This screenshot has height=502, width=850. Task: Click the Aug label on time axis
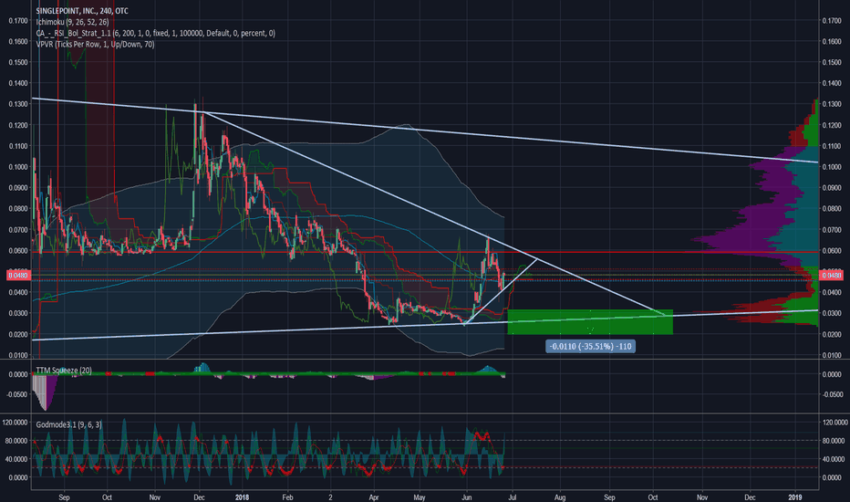560,497
